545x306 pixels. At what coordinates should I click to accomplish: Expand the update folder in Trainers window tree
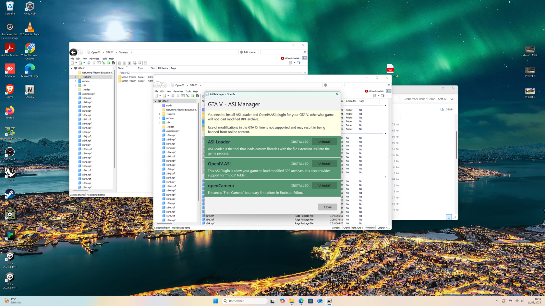(76, 81)
